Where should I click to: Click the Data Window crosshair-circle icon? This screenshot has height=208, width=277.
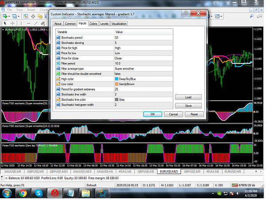(x=33, y=16)
